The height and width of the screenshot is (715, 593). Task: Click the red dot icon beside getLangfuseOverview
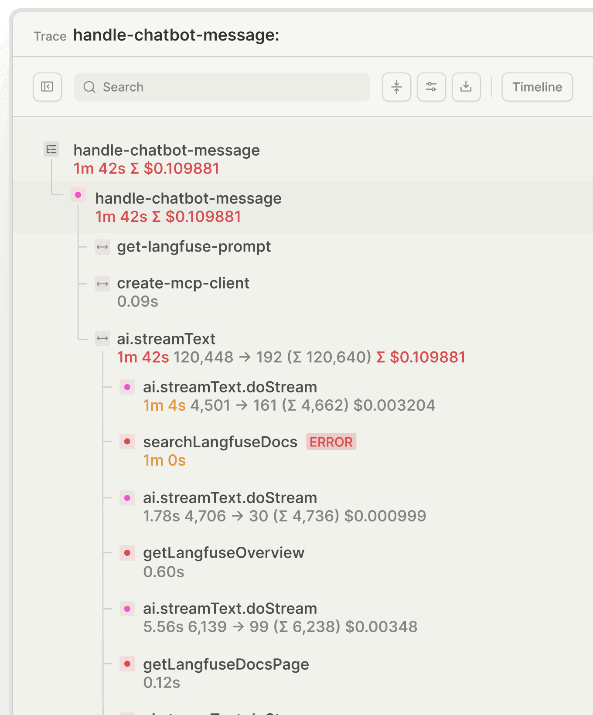[127, 553]
